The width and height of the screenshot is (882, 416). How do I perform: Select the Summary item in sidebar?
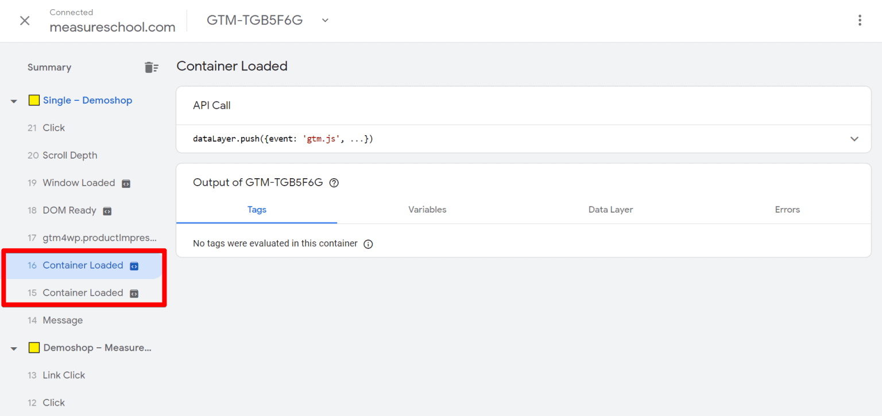point(49,68)
